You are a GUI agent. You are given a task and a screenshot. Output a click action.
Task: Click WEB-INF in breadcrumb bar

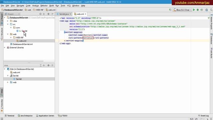[x=40, y=10]
